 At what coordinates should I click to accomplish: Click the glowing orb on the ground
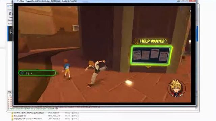click(129, 82)
